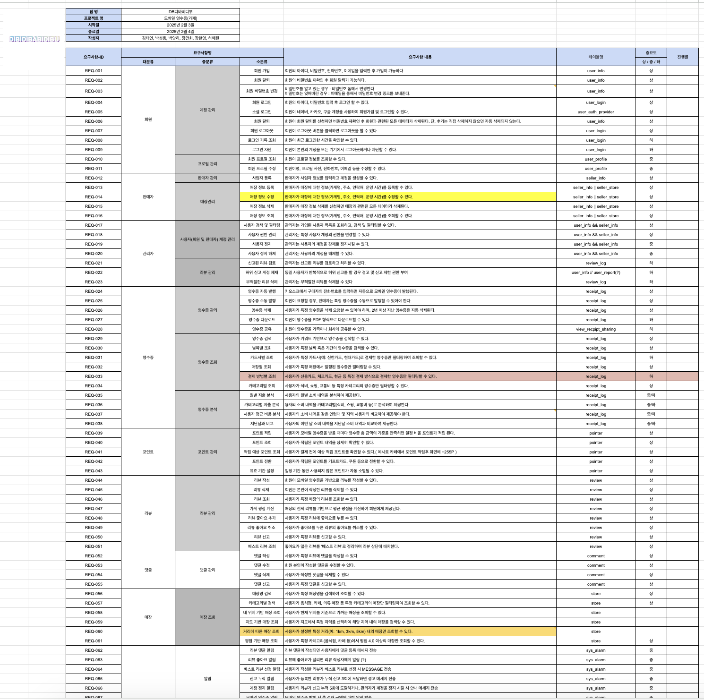Select the end date '2025년 2월 4일' cell
The width and height of the screenshot is (704, 700).
click(180, 31)
